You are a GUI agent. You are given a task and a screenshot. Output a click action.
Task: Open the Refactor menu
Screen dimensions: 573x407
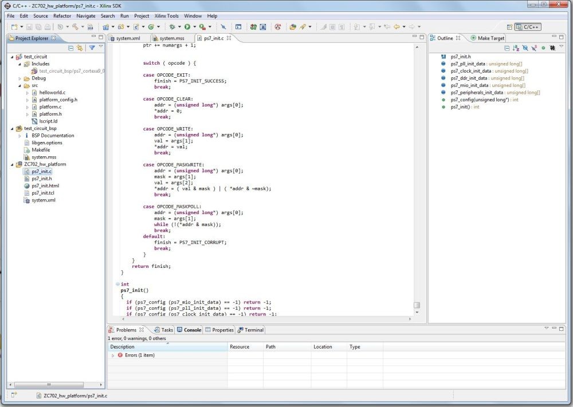(x=62, y=16)
